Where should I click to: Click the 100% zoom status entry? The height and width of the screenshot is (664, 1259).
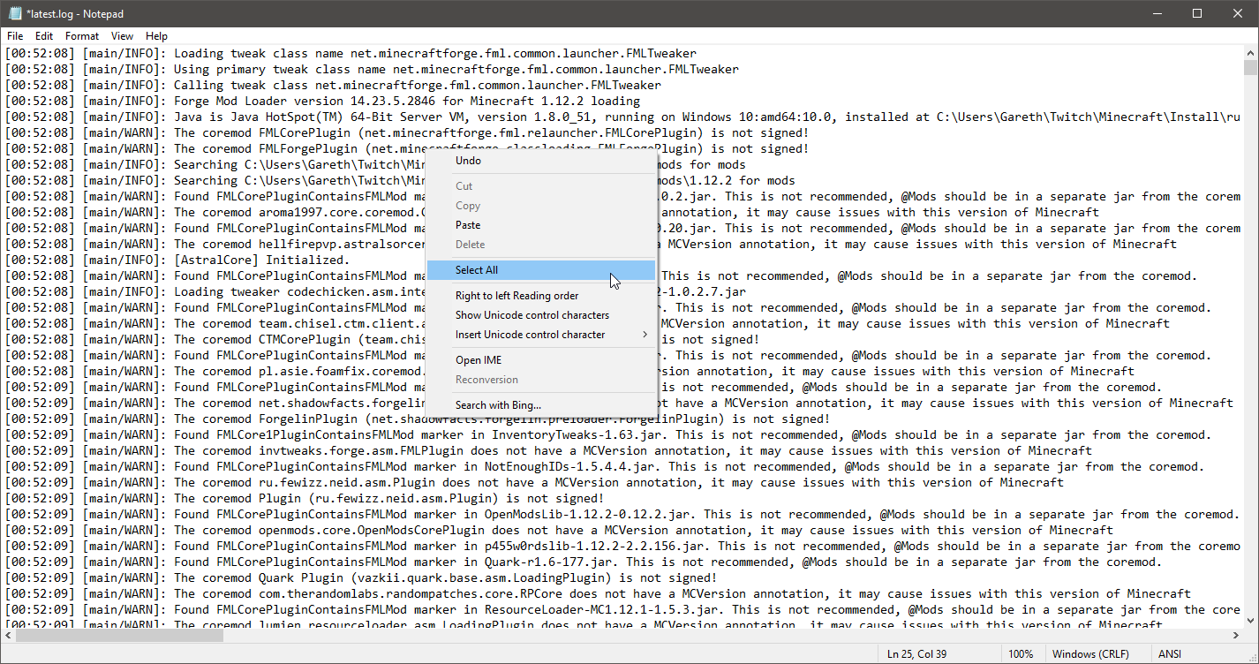click(x=1021, y=654)
